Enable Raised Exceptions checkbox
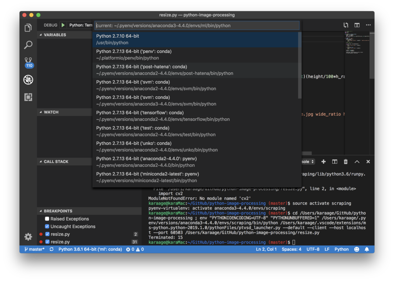 tap(47, 219)
